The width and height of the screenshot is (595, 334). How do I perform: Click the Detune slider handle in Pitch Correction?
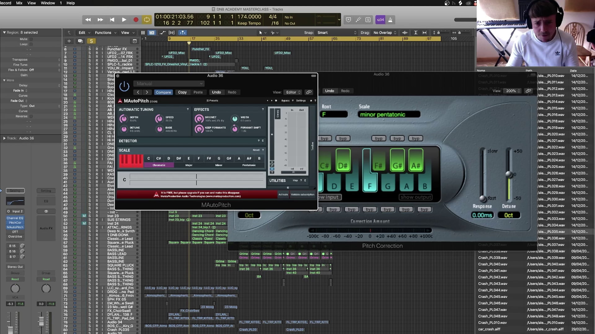click(x=509, y=174)
